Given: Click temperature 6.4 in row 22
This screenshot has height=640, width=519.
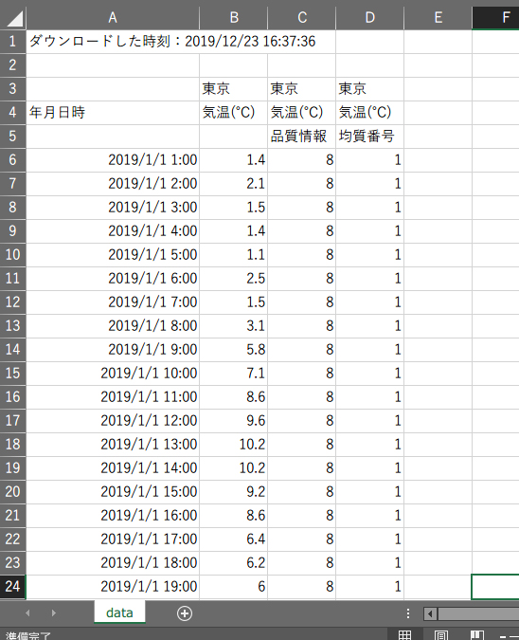Looking at the screenshot, I should 234,539.
